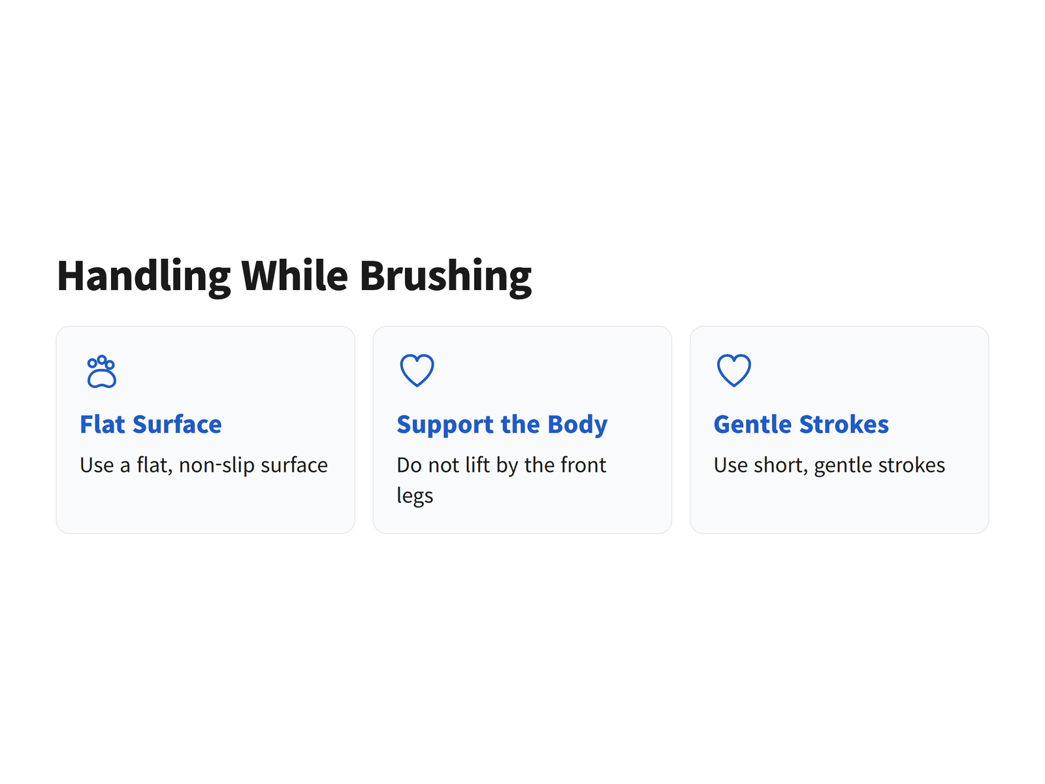Click the word 'non-slip' in the first card

coord(217,466)
